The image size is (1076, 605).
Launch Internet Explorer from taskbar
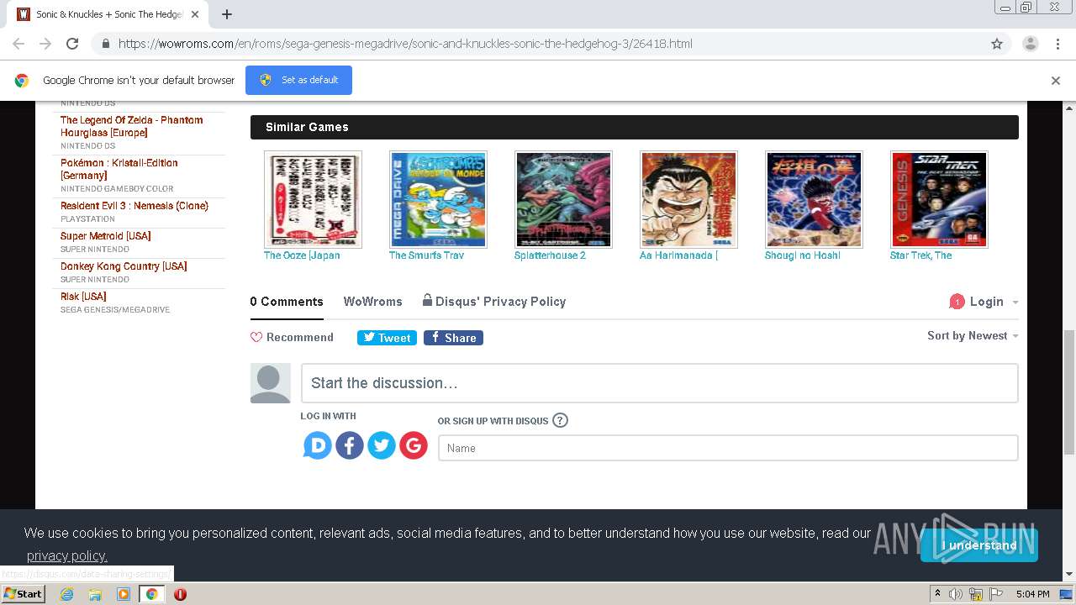[x=66, y=594]
